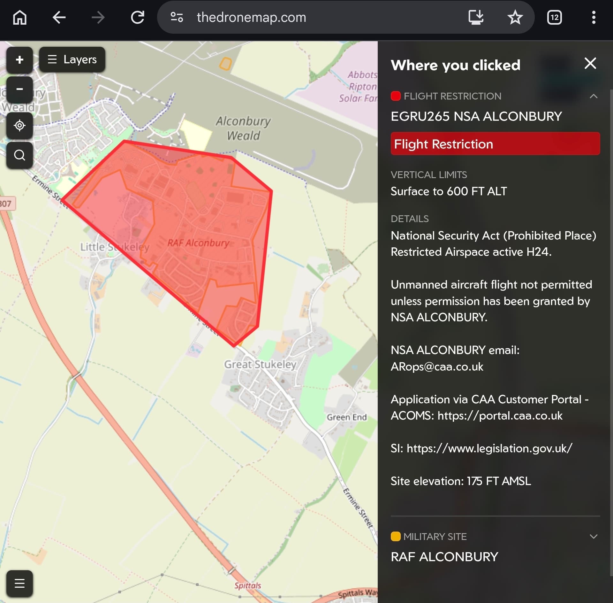Screen dimensions: 613x603
Task: Expand RAF ALCONBURY military site entry
Action: [x=444, y=557]
